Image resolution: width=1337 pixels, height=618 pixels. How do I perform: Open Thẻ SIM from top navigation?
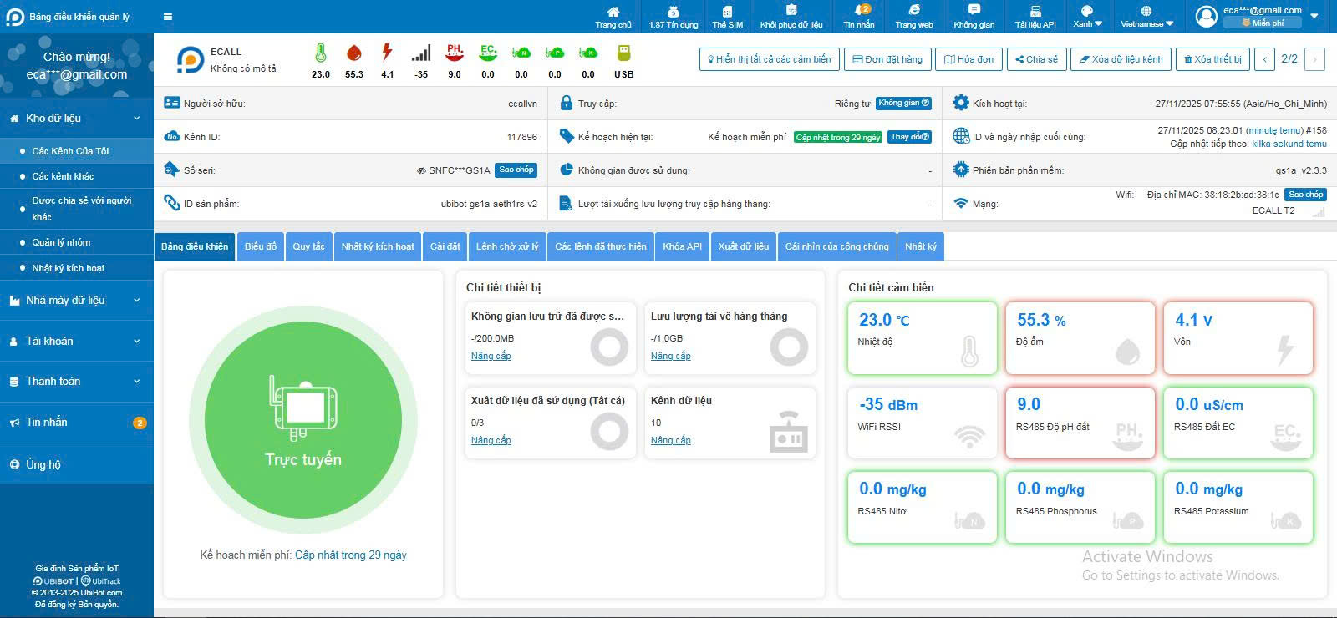point(727,16)
